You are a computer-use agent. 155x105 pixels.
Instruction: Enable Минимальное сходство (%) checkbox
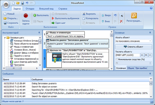pos(117,59)
